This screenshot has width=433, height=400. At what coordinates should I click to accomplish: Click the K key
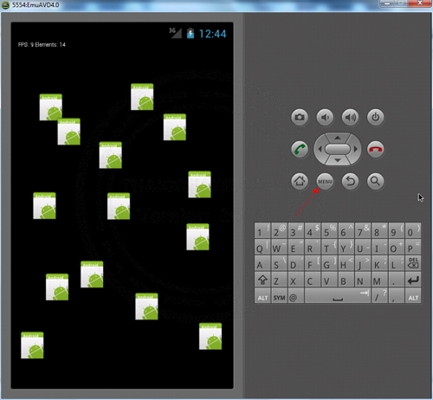(x=379, y=263)
